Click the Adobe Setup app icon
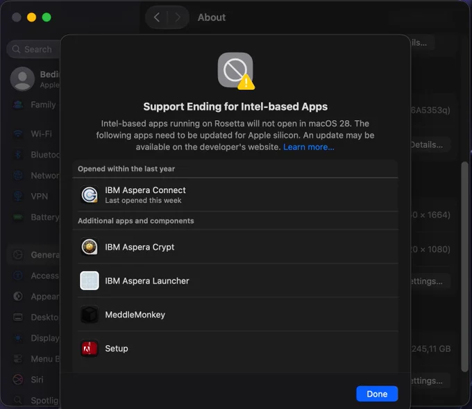 coord(90,349)
